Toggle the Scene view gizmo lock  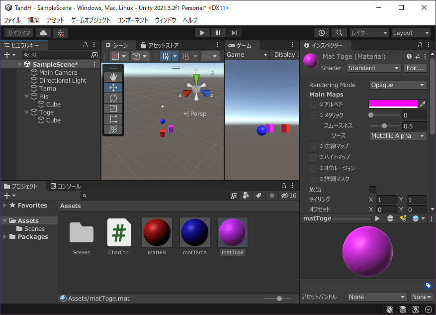pos(212,73)
